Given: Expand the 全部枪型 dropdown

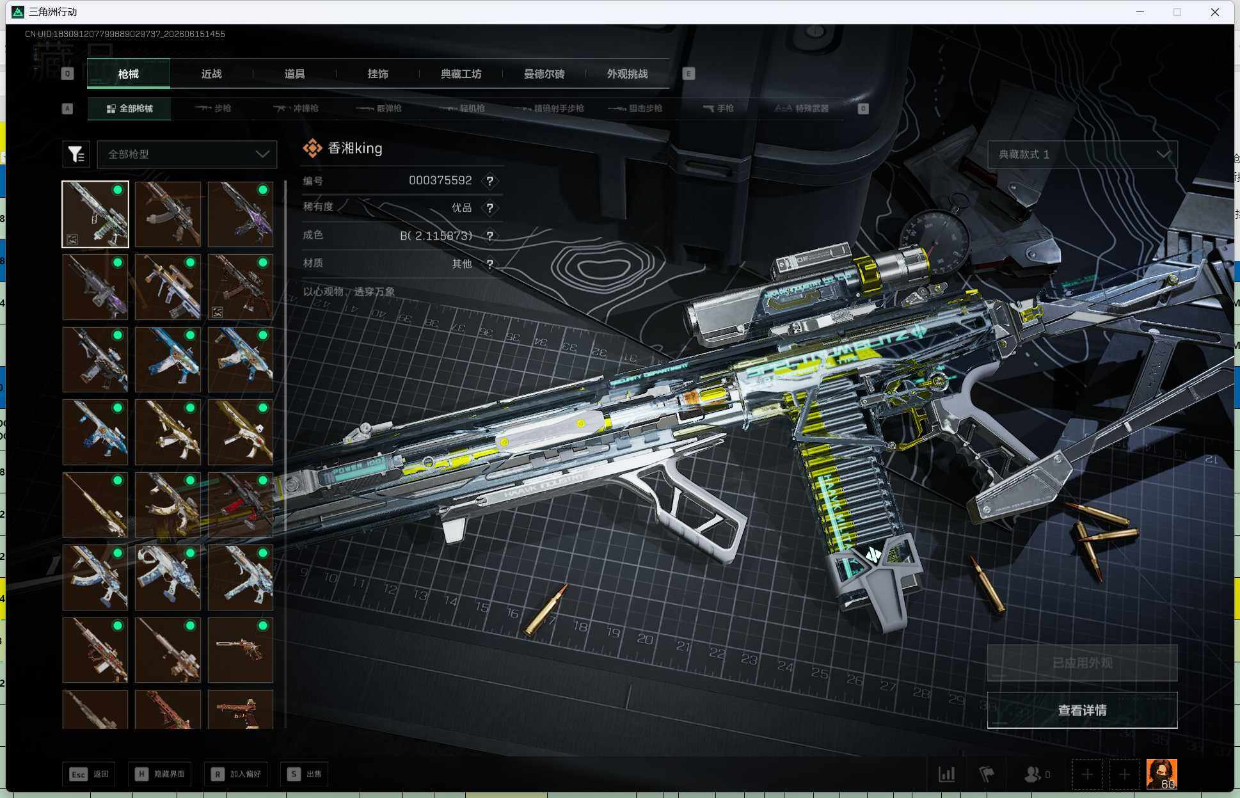Looking at the screenshot, I should [x=187, y=154].
